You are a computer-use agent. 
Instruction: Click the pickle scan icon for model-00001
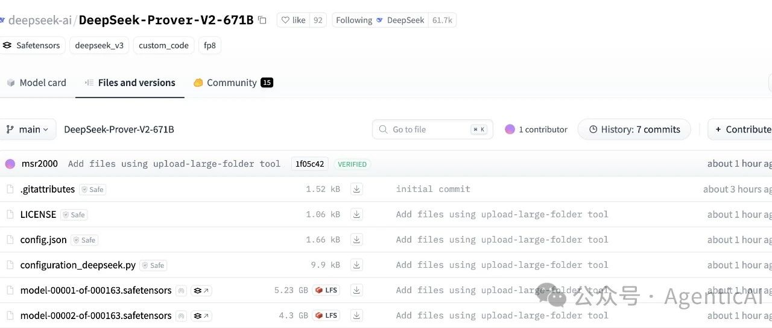[181, 291]
